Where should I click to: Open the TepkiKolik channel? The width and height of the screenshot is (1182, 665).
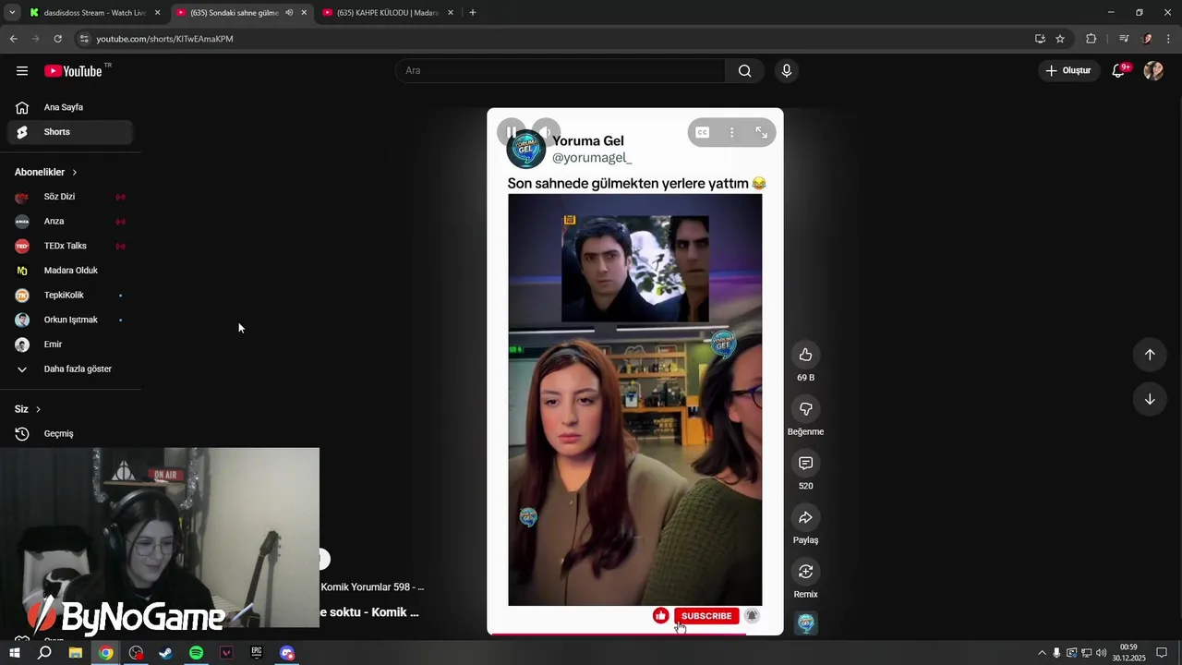point(70,295)
